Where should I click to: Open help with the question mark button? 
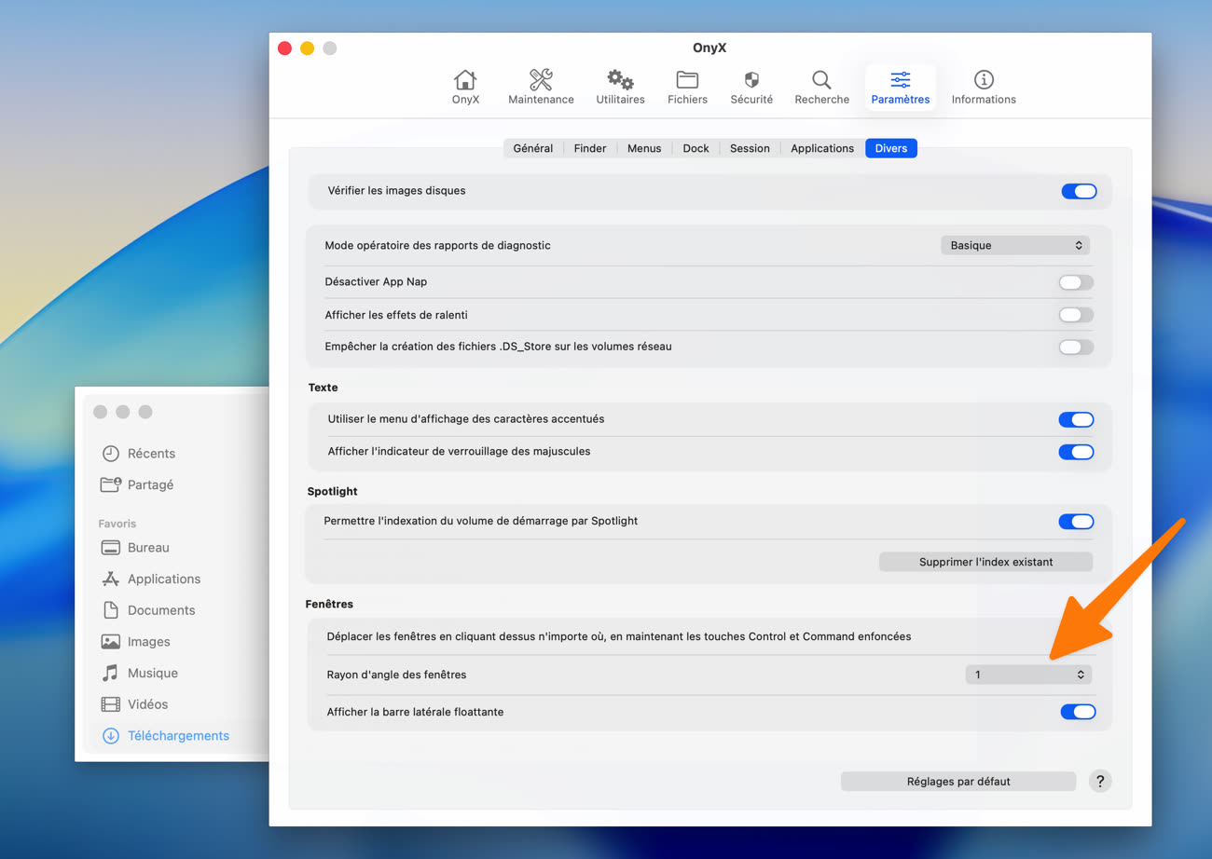click(1100, 782)
